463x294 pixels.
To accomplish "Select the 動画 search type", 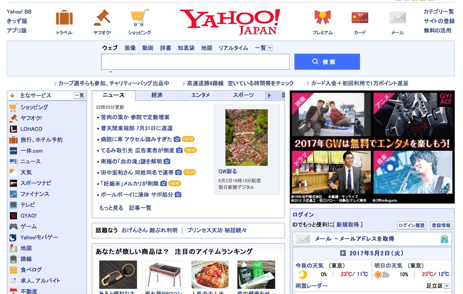I will [x=148, y=48].
